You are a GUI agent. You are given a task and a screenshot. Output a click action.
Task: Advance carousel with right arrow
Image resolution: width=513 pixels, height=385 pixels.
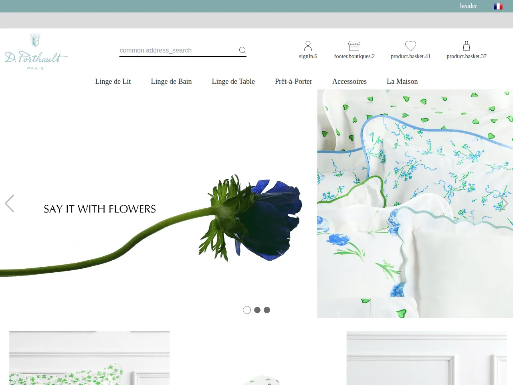[x=504, y=203]
